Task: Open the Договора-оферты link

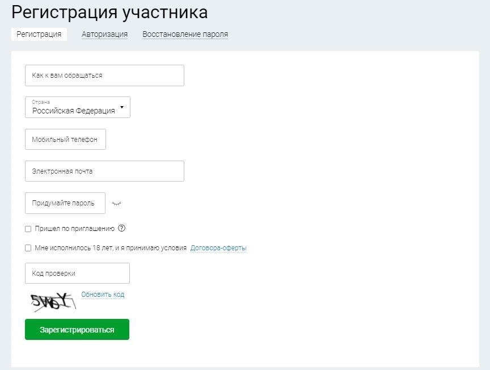Action: coord(218,248)
